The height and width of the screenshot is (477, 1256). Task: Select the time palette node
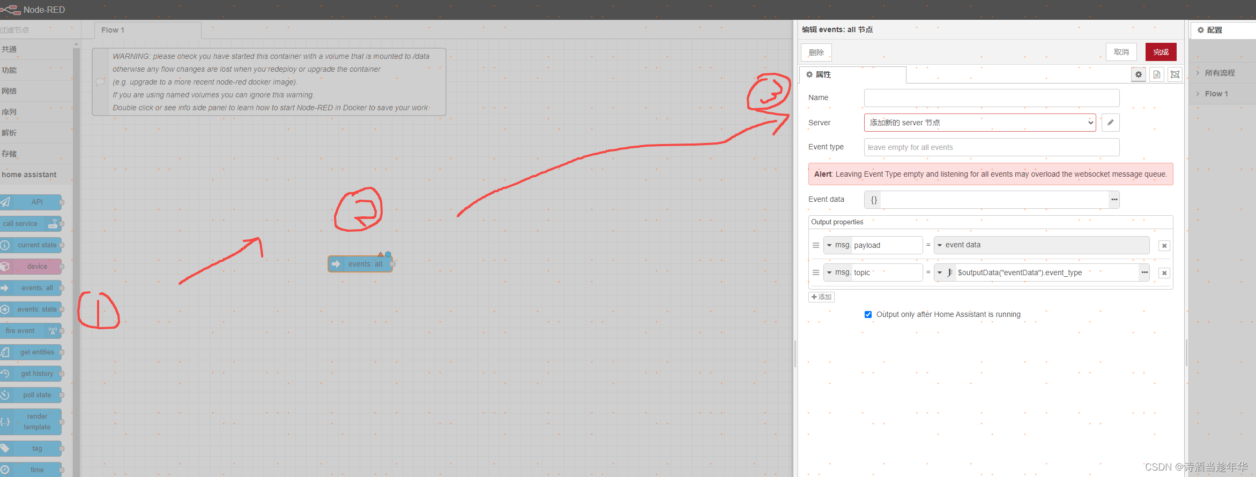[x=31, y=470]
